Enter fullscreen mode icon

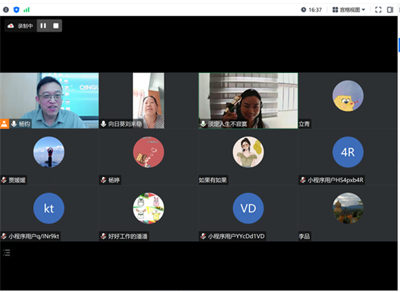pyautogui.click(x=379, y=10)
